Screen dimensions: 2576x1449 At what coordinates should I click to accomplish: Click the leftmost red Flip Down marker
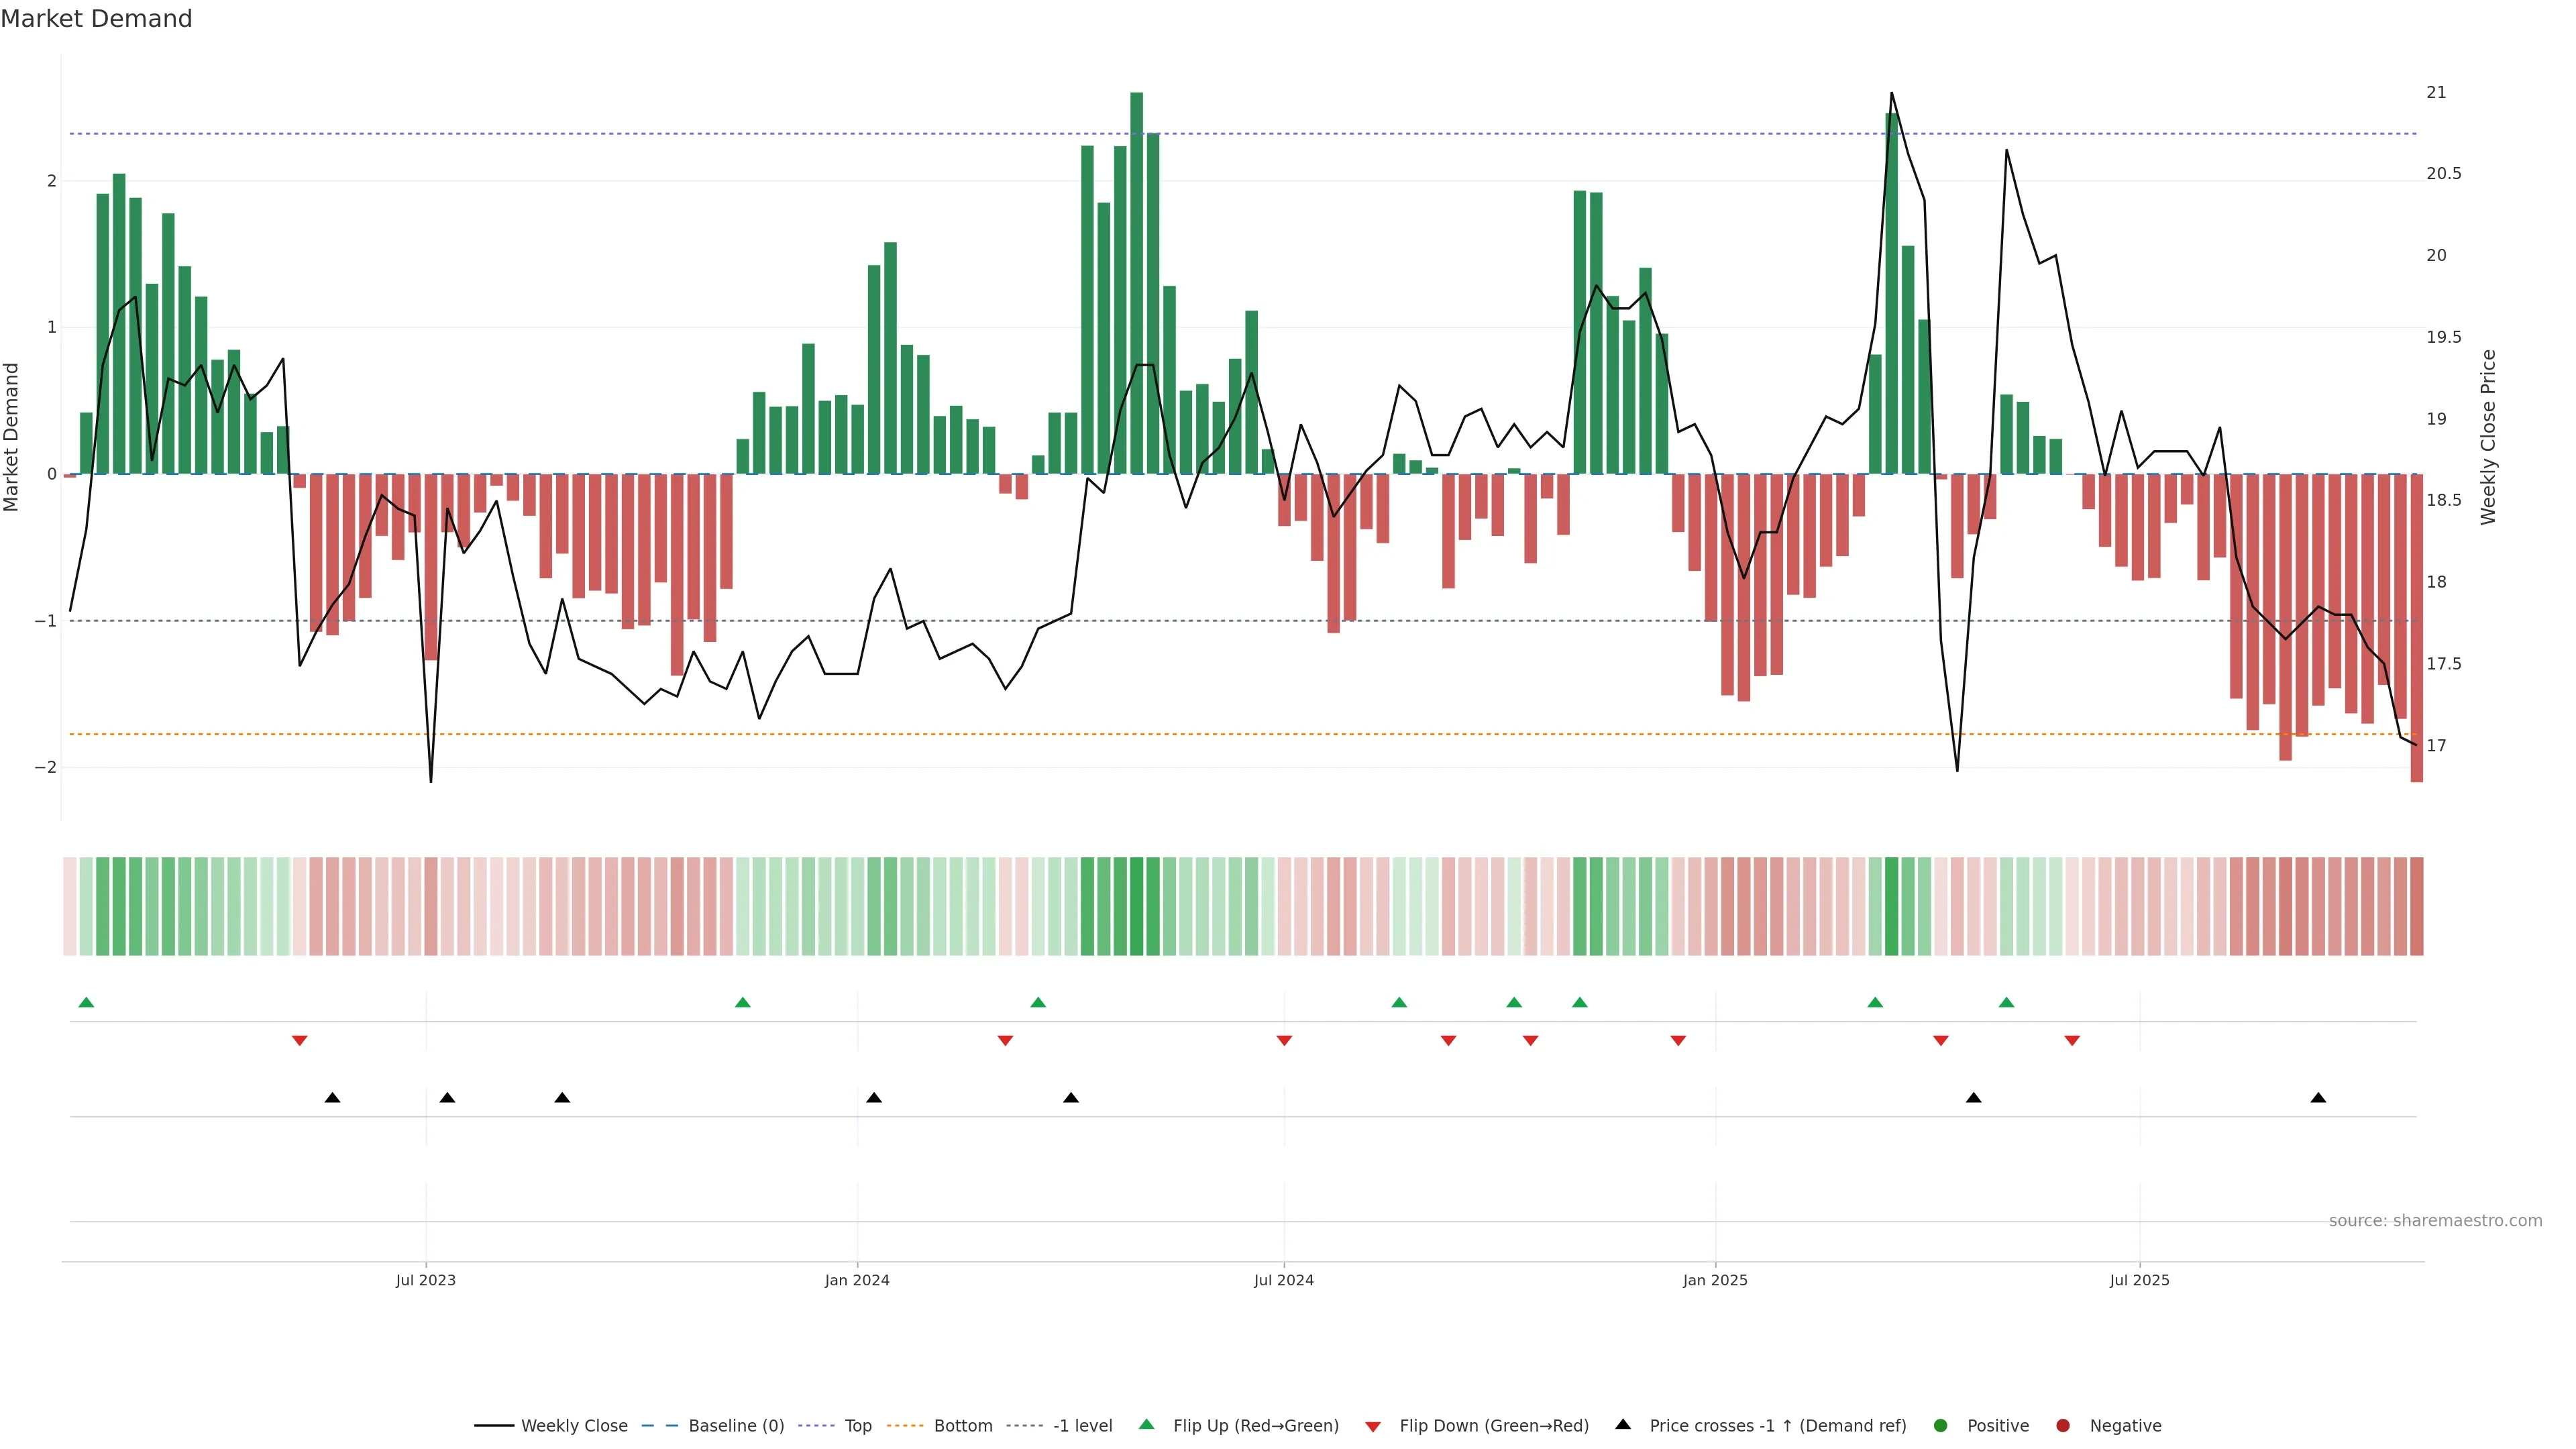tap(299, 1041)
